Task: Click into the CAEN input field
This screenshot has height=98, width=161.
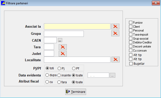Action: [x=50, y=40]
